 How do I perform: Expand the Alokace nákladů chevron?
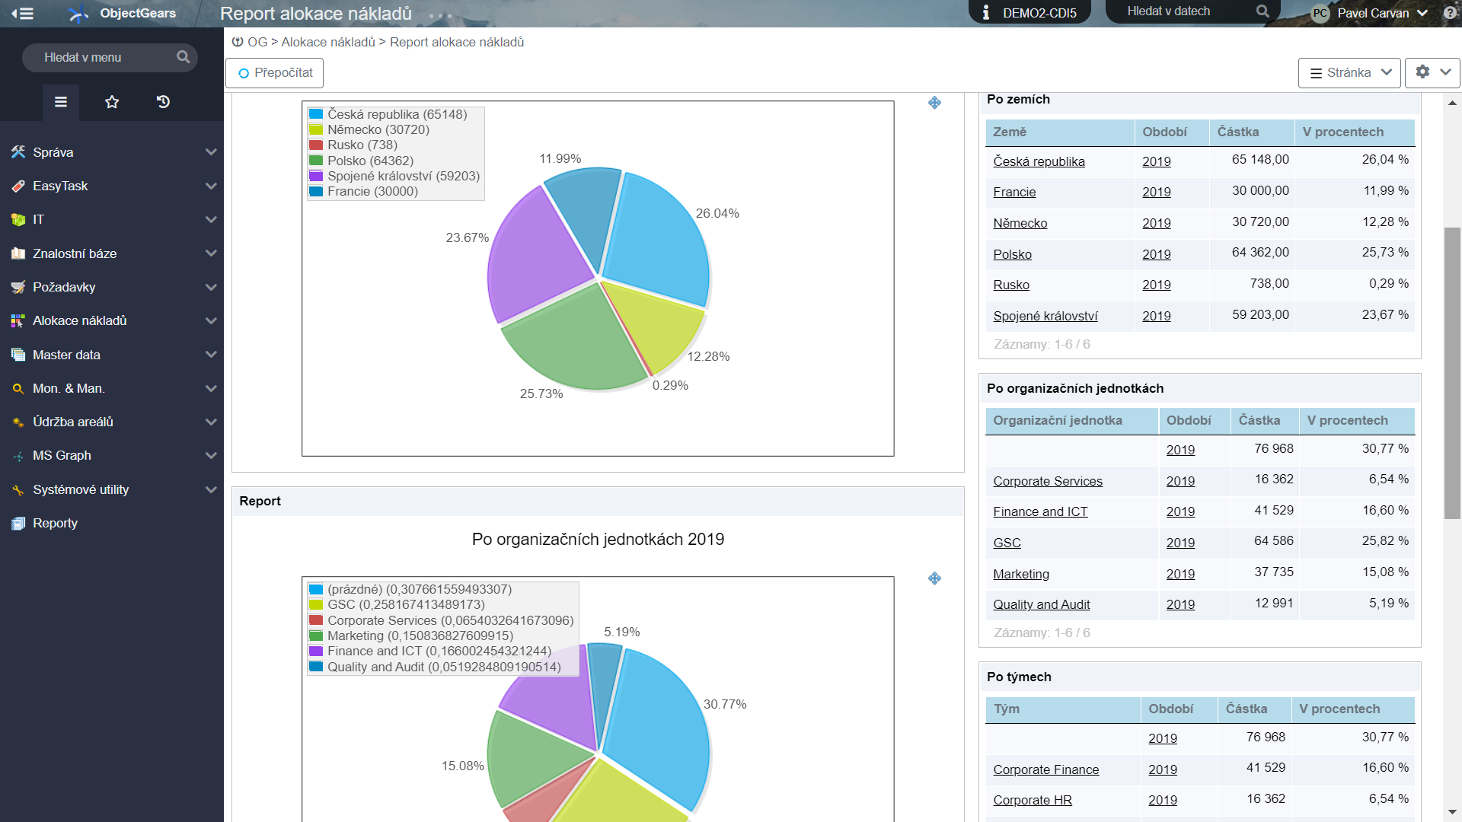point(211,320)
